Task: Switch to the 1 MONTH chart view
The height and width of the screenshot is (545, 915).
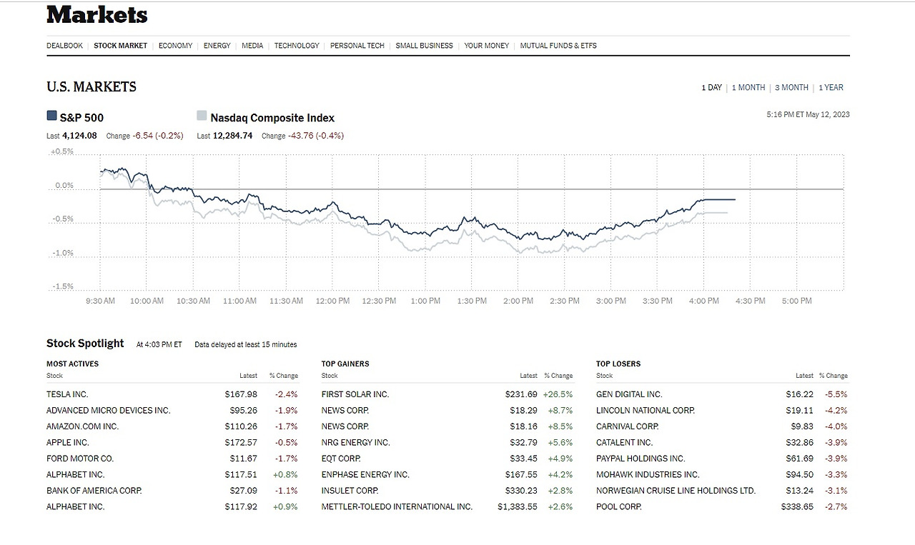Action: point(748,87)
